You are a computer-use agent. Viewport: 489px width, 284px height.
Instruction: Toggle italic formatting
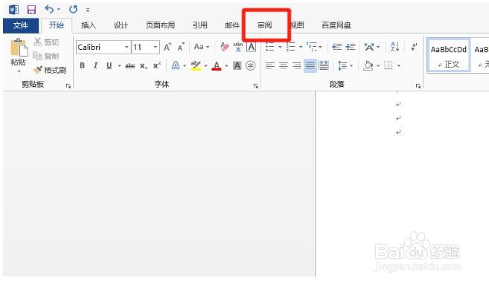click(x=96, y=65)
